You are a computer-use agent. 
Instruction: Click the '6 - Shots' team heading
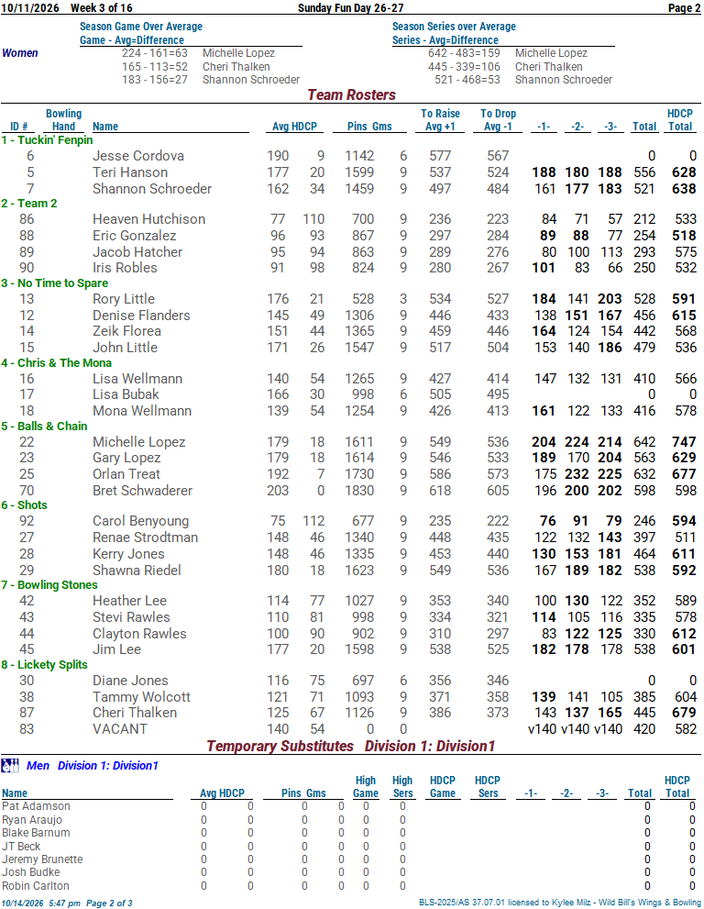point(25,504)
